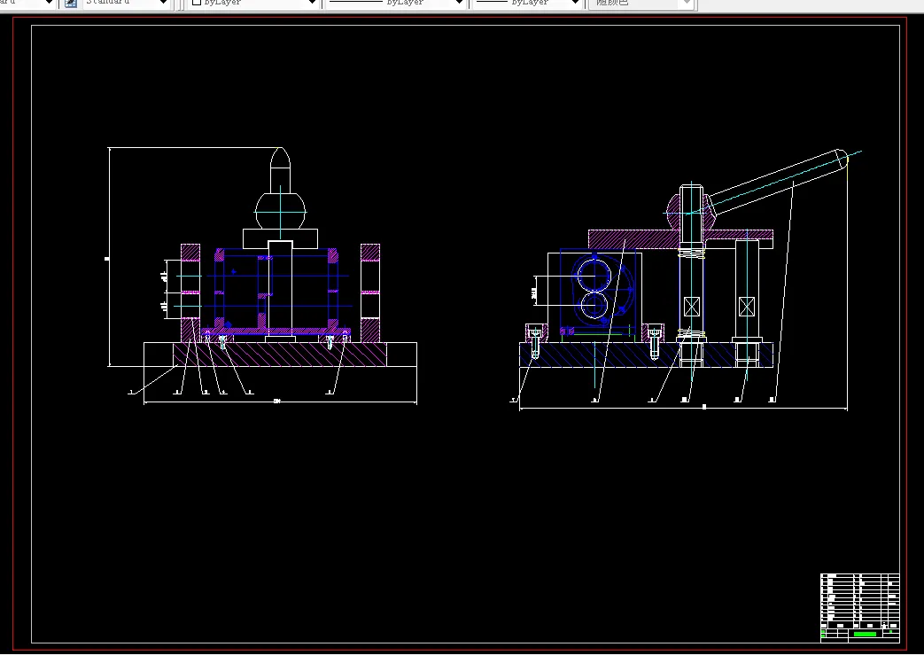924x655 pixels.
Task: Select the left view bottom width dimension text
Action: tap(277, 401)
